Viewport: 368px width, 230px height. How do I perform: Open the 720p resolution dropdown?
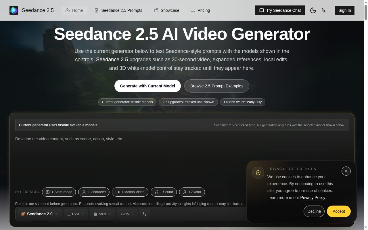point(127,214)
